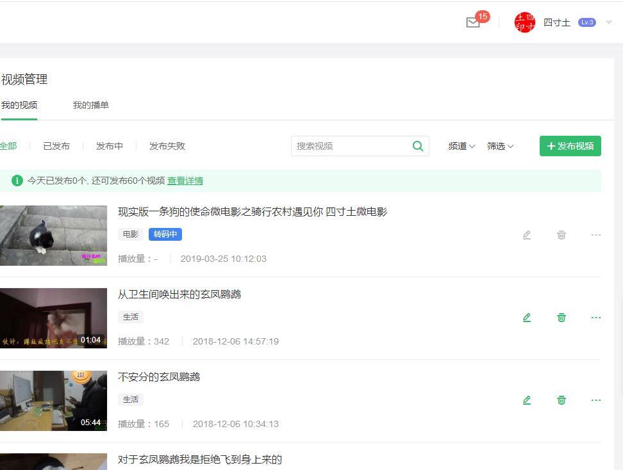Open title 不安分的玄凤鹦鹉

click(x=159, y=377)
